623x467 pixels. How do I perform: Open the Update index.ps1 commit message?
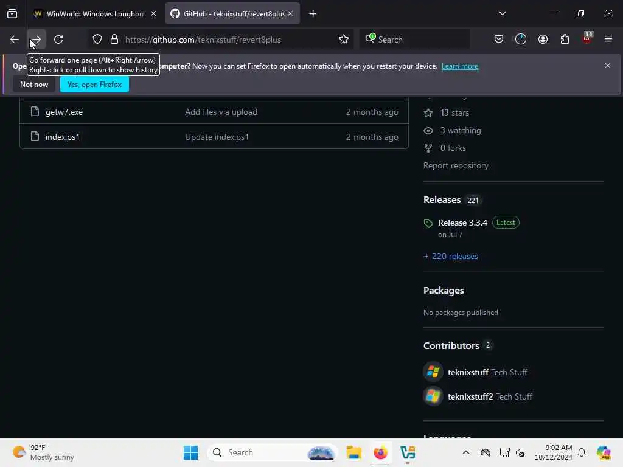[x=217, y=137]
